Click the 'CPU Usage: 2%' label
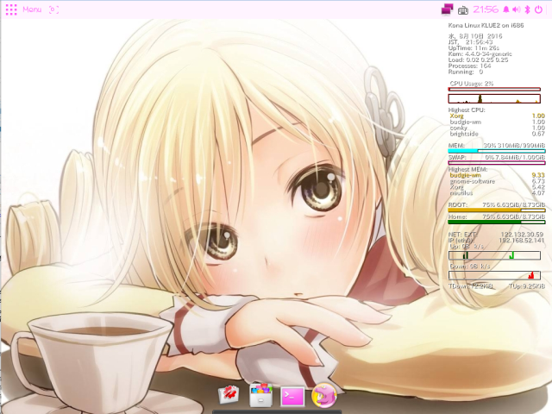Viewport: 552px width, 414px height. point(472,84)
